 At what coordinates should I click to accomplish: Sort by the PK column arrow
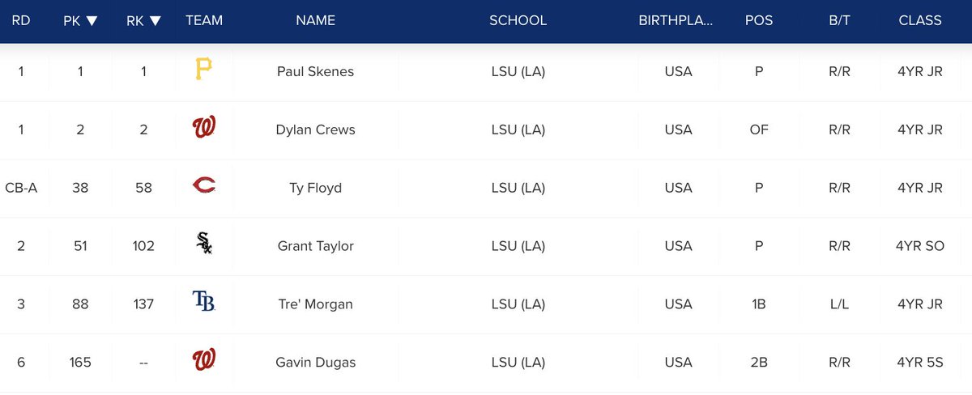(x=92, y=21)
